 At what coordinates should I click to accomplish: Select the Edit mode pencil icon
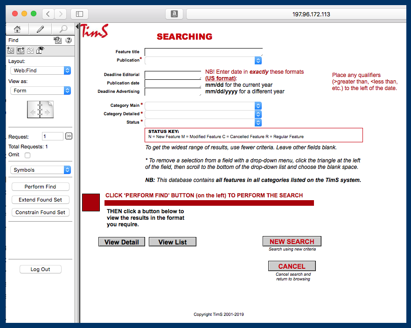pyautogui.click(x=40, y=28)
